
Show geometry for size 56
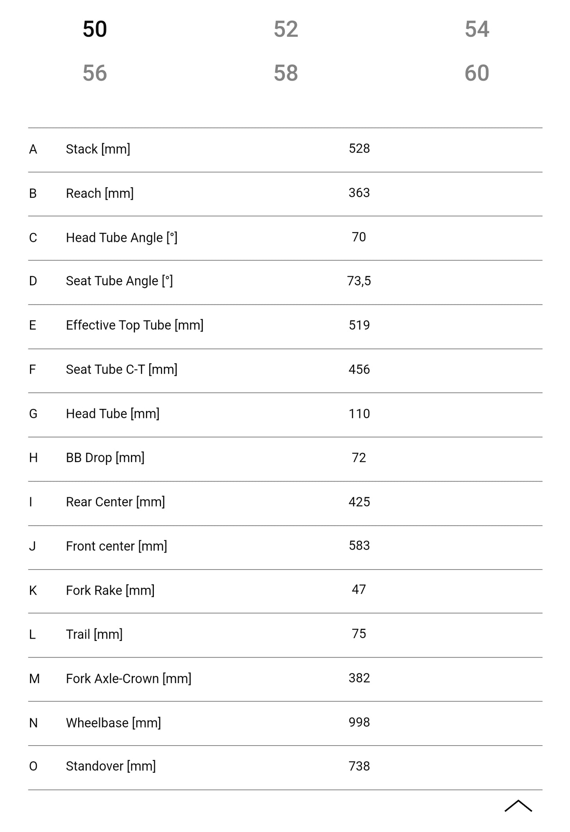pos(95,73)
